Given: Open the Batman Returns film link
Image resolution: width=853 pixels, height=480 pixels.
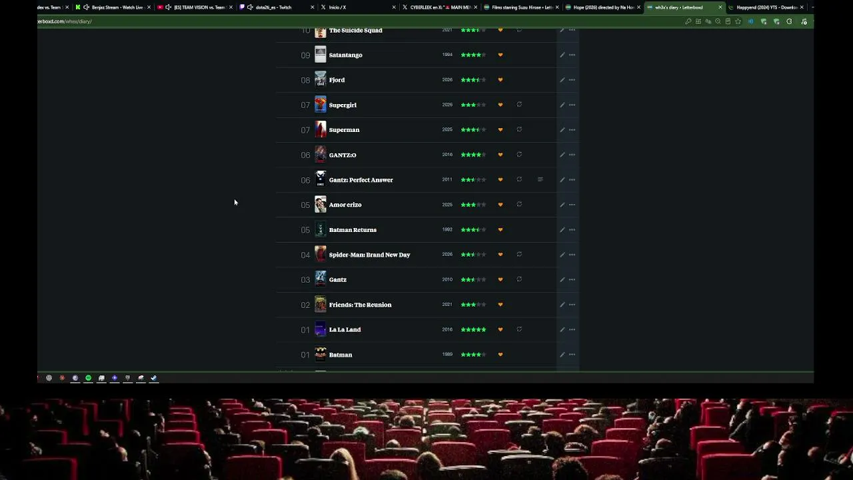Looking at the screenshot, I should 353,230.
